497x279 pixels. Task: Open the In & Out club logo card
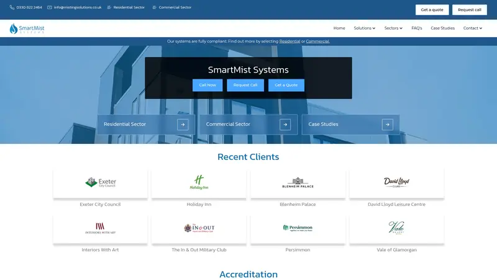pos(199,229)
